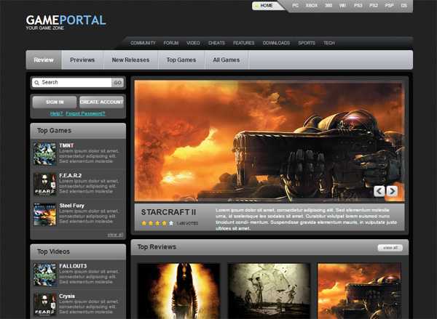Image resolution: width=437 pixels, height=319 pixels.
Task: Click the SIGN IN button
Action: [55, 102]
